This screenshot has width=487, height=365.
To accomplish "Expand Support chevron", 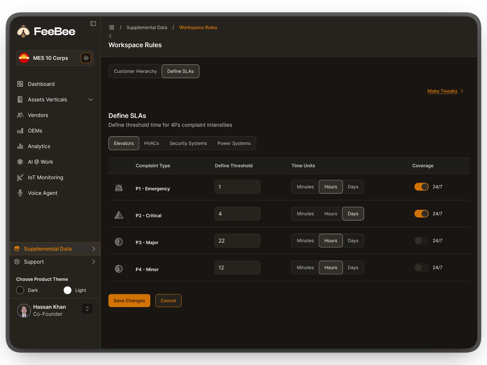I will (x=93, y=262).
